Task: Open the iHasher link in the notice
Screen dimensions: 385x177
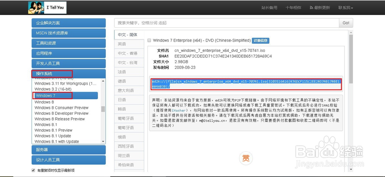Action: tap(179, 110)
